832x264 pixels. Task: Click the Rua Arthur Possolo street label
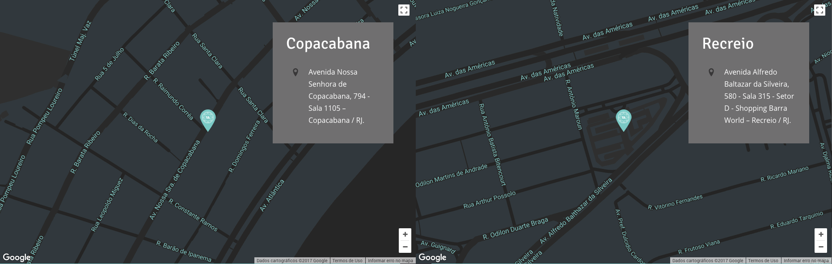(x=490, y=199)
